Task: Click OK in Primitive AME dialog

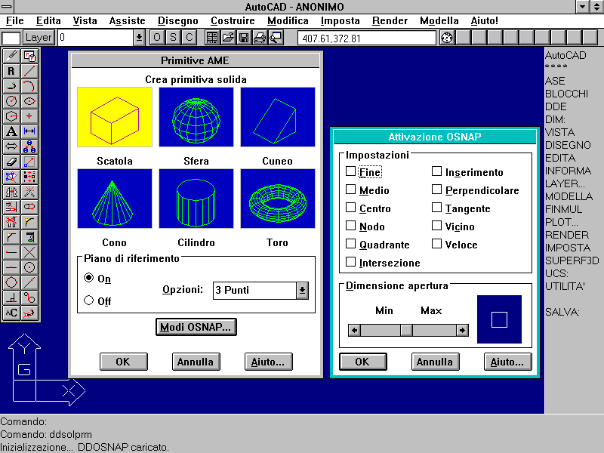Action: pyautogui.click(x=123, y=362)
